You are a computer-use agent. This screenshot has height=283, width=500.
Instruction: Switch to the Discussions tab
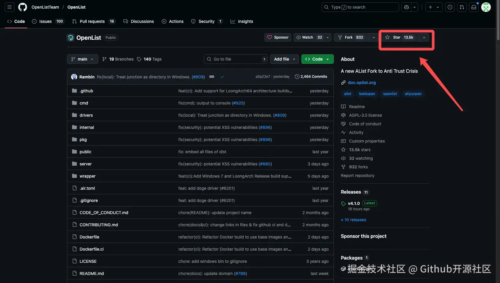[x=139, y=21]
